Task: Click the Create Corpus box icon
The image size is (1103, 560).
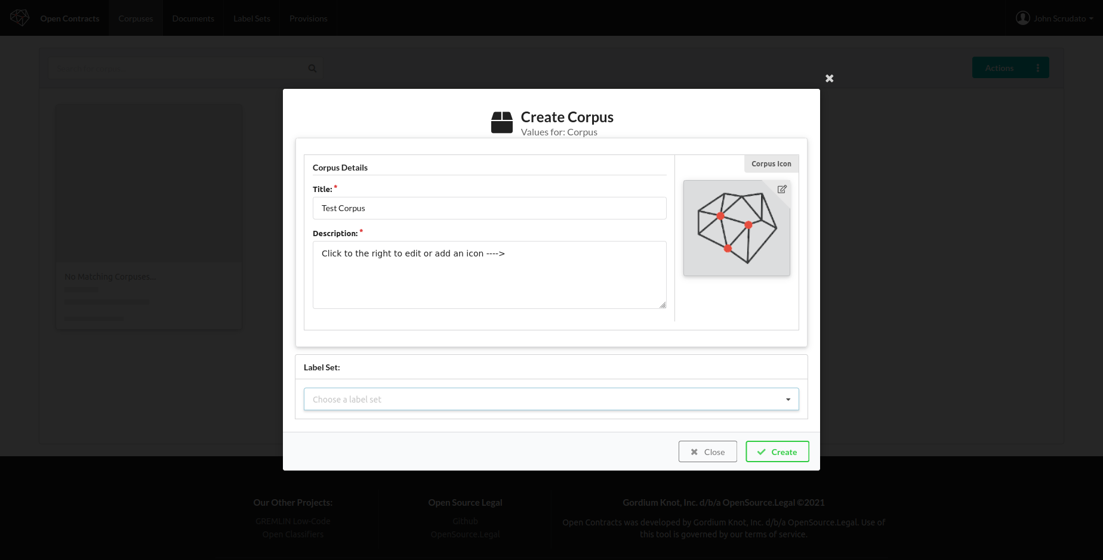Action: (502, 122)
